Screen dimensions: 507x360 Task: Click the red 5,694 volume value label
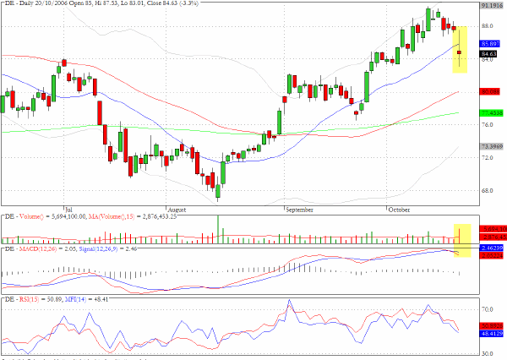point(493,229)
